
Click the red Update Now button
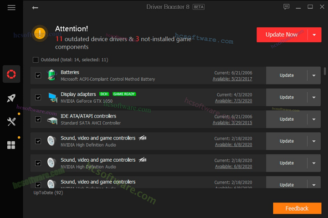282,35
